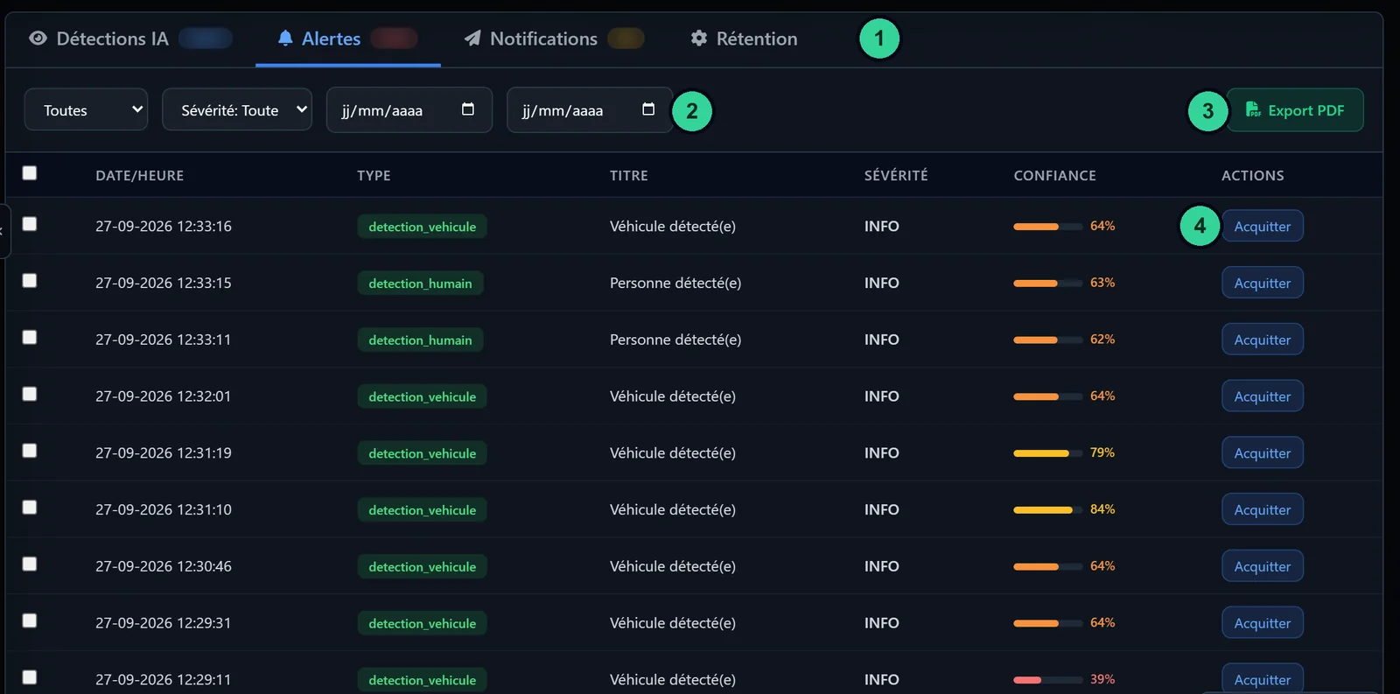Acquitter the 12:33:15 person alert

1263,283
